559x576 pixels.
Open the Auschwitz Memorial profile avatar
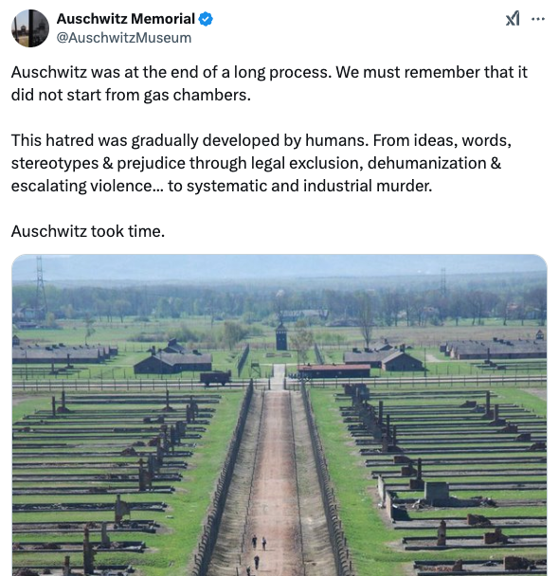coord(30,28)
